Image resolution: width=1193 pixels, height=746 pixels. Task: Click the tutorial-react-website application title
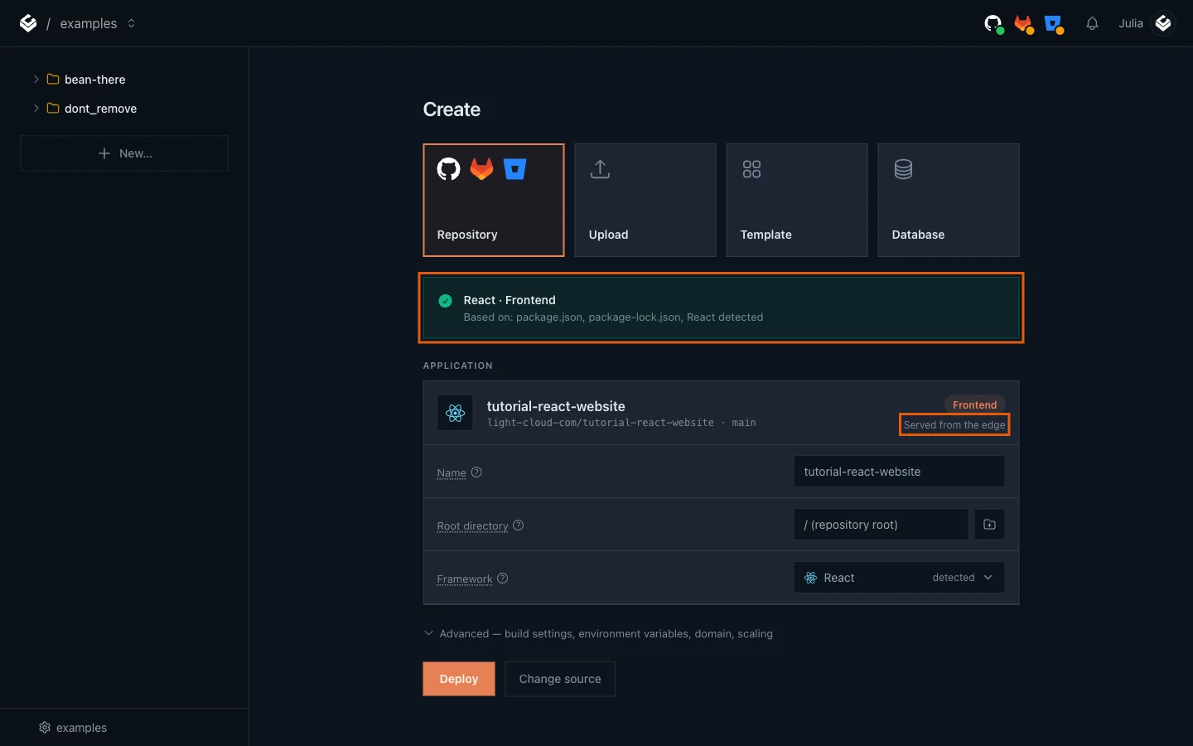[x=556, y=406]
